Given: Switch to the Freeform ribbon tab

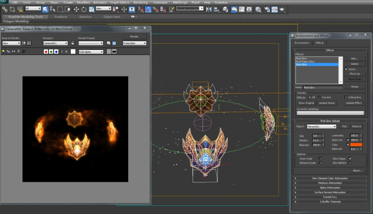Looking at the screenshot, I should click(x=61, y=17).
